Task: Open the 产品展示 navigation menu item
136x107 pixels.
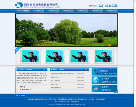Action: 66,11
